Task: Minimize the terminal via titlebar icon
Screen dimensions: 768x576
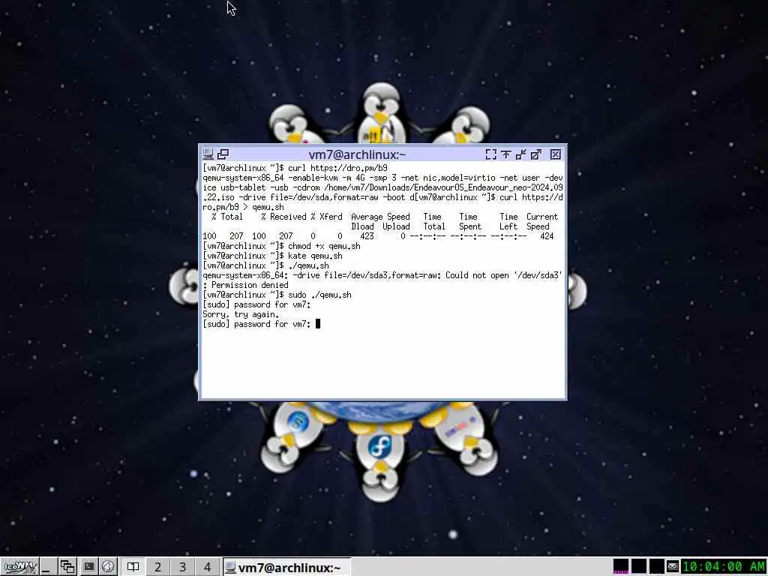Action: (x=521, y=154)
